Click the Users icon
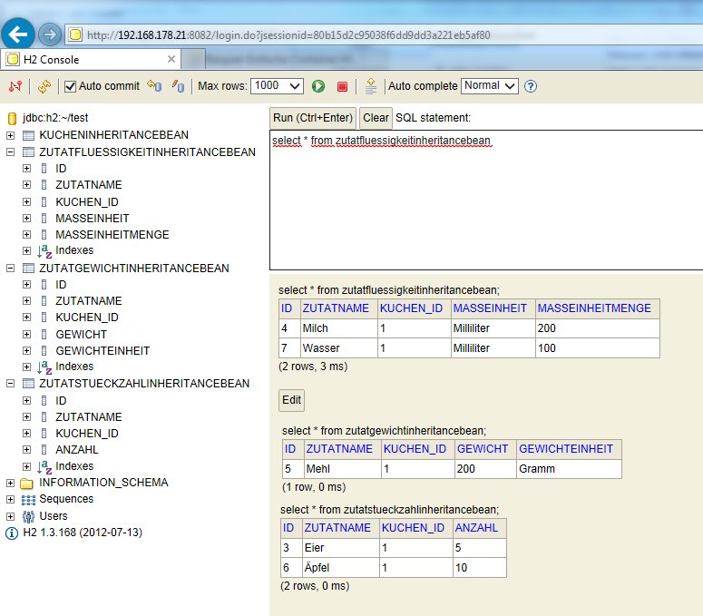The height and width of the screenshot is (616, 703). coord(28,517)
